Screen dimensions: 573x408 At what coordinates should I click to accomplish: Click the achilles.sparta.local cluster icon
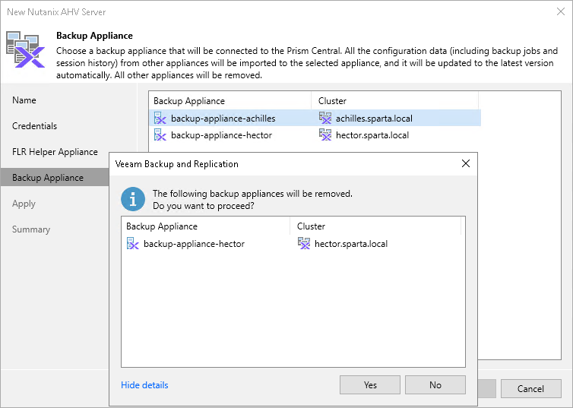[x=325, y=119]
